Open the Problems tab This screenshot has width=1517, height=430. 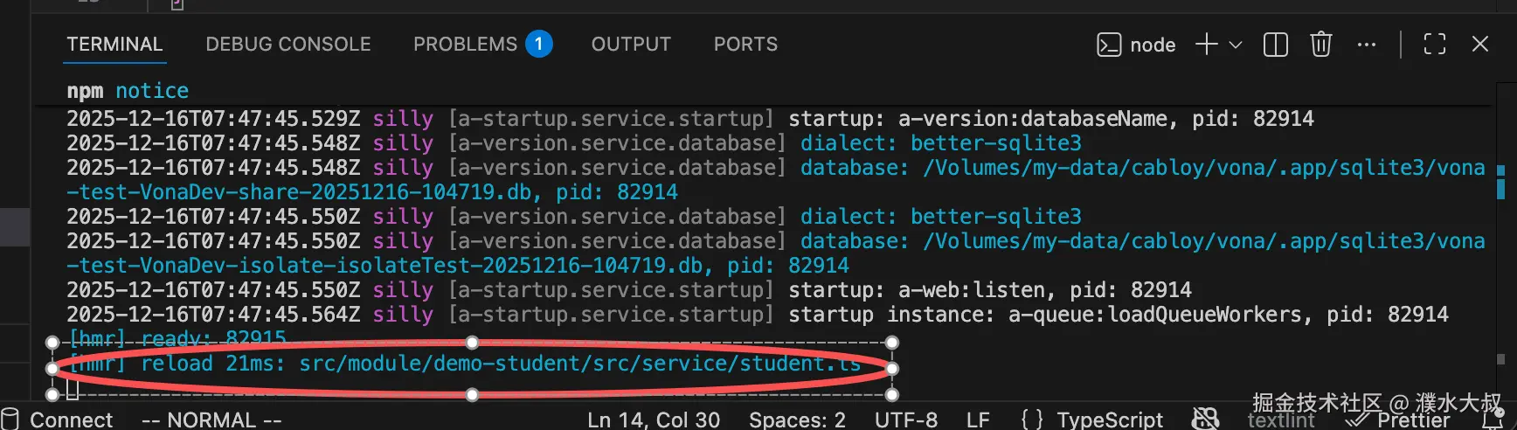[x=465, y=45]
